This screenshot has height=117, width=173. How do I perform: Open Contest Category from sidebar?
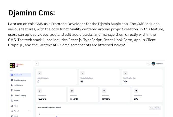tap(18, 95)
